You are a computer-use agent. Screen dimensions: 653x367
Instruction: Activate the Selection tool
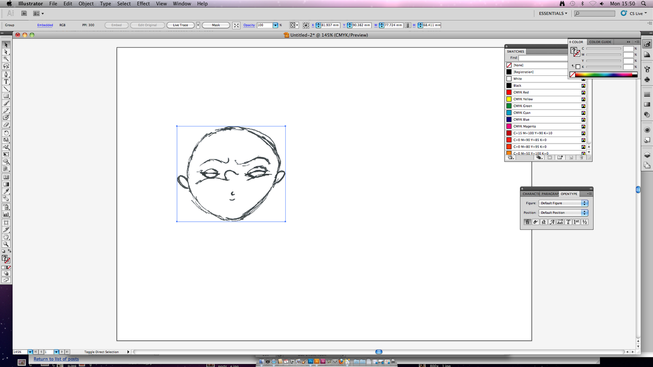[x=6, y=45]
